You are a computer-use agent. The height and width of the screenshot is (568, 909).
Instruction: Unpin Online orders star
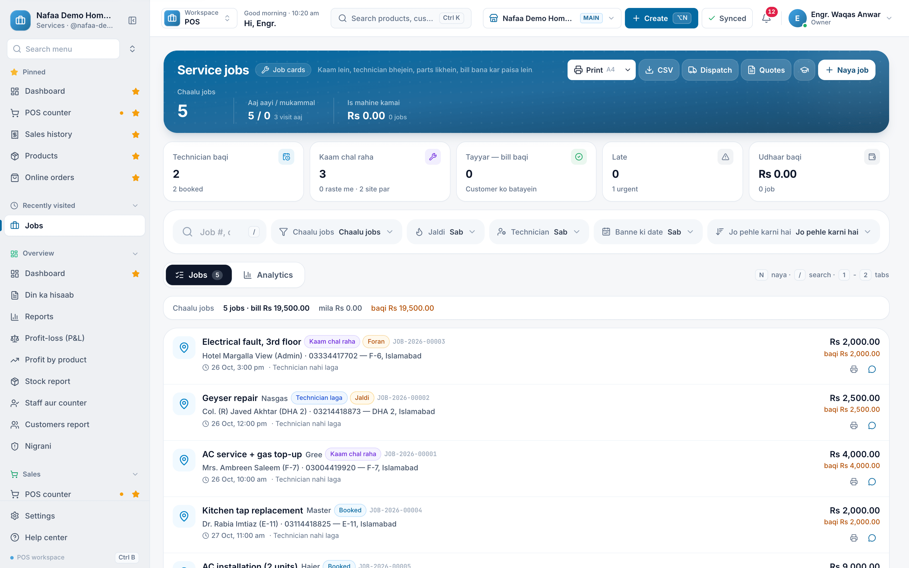pos(135,178)
